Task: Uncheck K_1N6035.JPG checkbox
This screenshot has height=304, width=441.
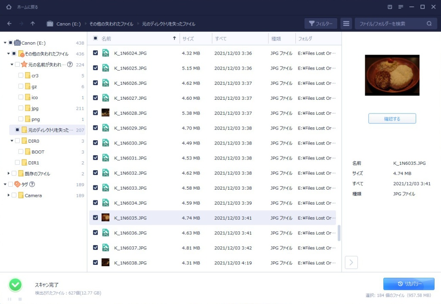Action: (x=95, y=218)
